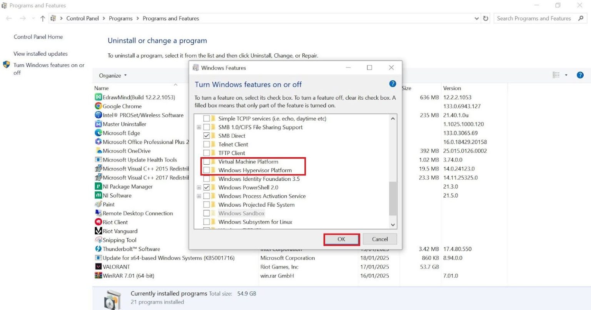
Task: Click features list scroll up arrow
Action: (392, 118)
